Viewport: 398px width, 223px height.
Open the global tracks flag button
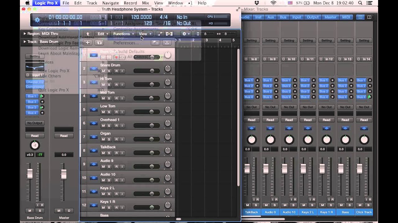[155, 43]
